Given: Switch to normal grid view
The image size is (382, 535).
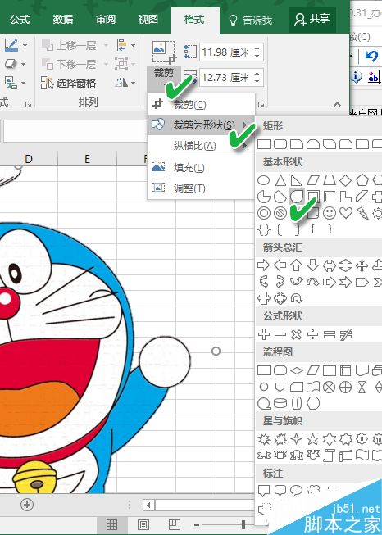Looking at the screenshot, I should click(x=112, y=524).
